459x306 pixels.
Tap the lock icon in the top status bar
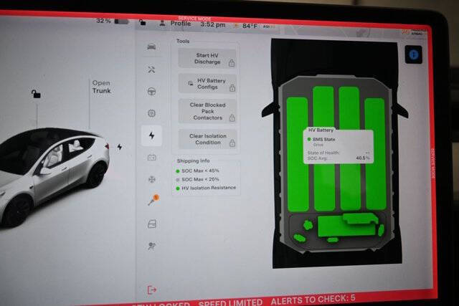143,22
